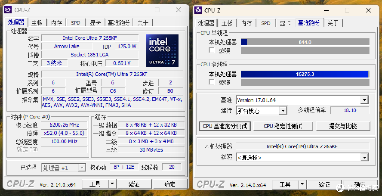Start CPU 稳定性测试
The image size is (382, 196).
pos(283,126)
